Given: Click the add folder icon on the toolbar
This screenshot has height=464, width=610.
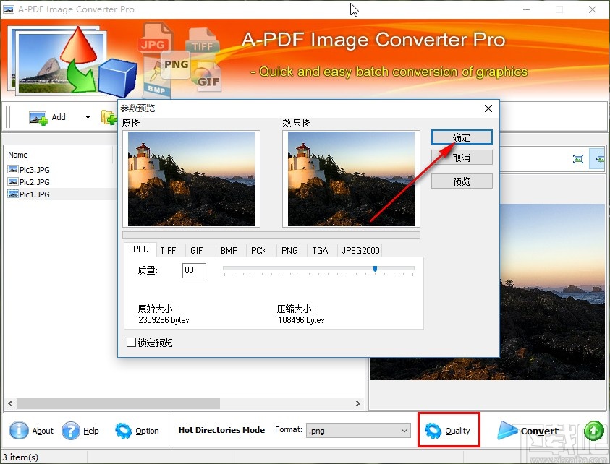Looking at the screenshot, I should tap(109, 117).
